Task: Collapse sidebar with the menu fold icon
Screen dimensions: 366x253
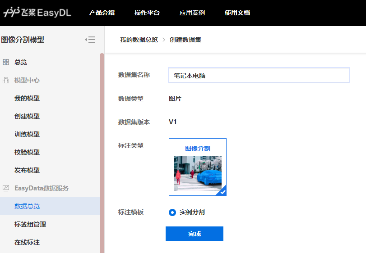Action: pyautogui.click(x=90, y=40)
